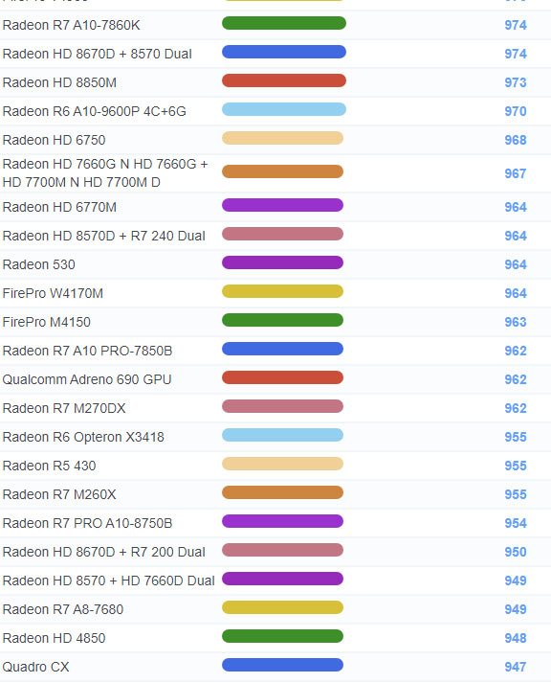The image size is (551, 683).
Task: Open the Radeon R7 A10-7860K entry
Action: click(72, 25)
